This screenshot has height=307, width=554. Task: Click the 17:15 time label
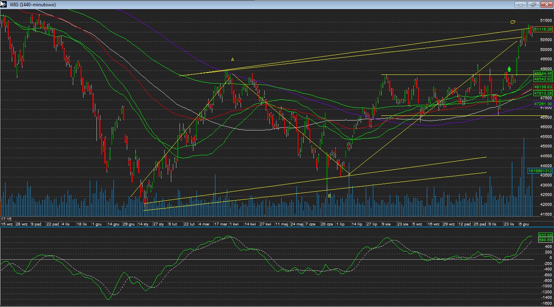6,218
